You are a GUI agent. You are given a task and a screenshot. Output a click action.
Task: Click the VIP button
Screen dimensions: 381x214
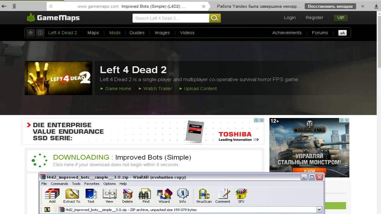[x=341, y=18]
